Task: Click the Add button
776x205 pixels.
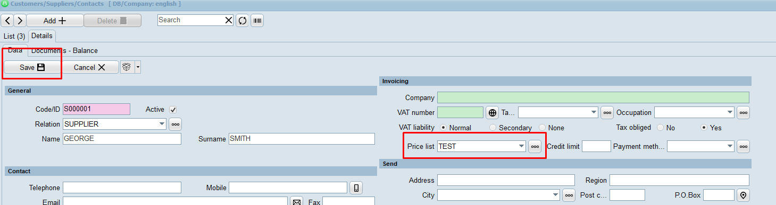Action: click(x=55, y=21)
